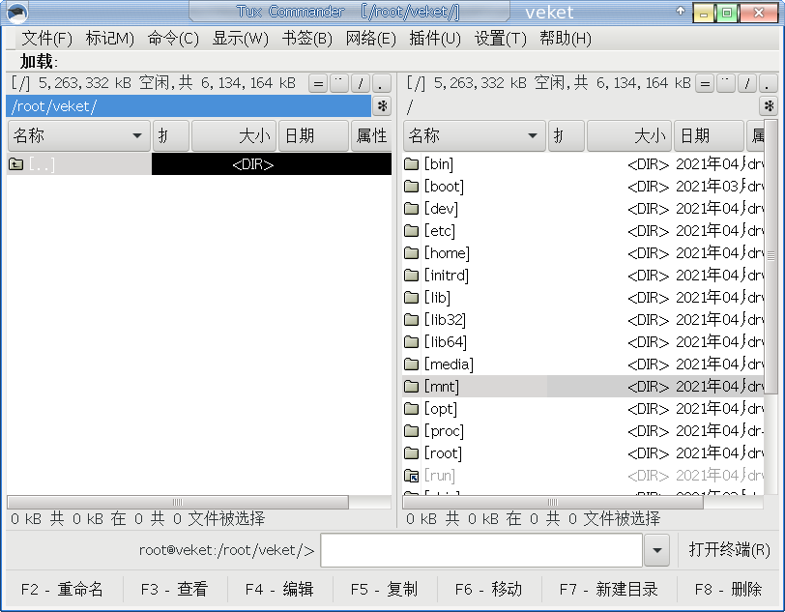The width and height of the screenshot is (785, 612).
Task: Sort right panel by 日期 column
Action: 709,135
